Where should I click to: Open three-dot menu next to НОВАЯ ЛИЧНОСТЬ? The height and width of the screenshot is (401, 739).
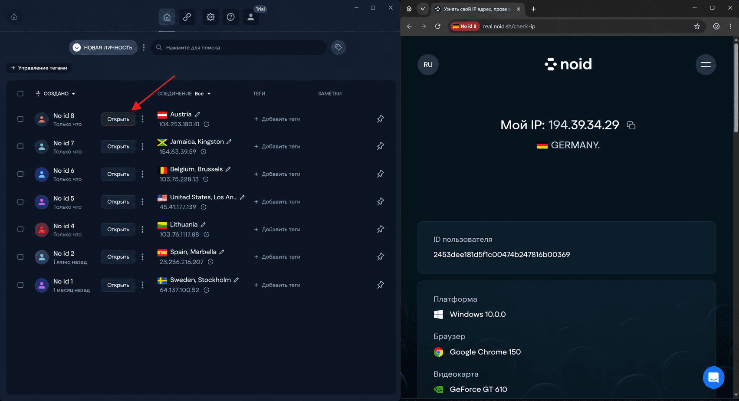144,47
